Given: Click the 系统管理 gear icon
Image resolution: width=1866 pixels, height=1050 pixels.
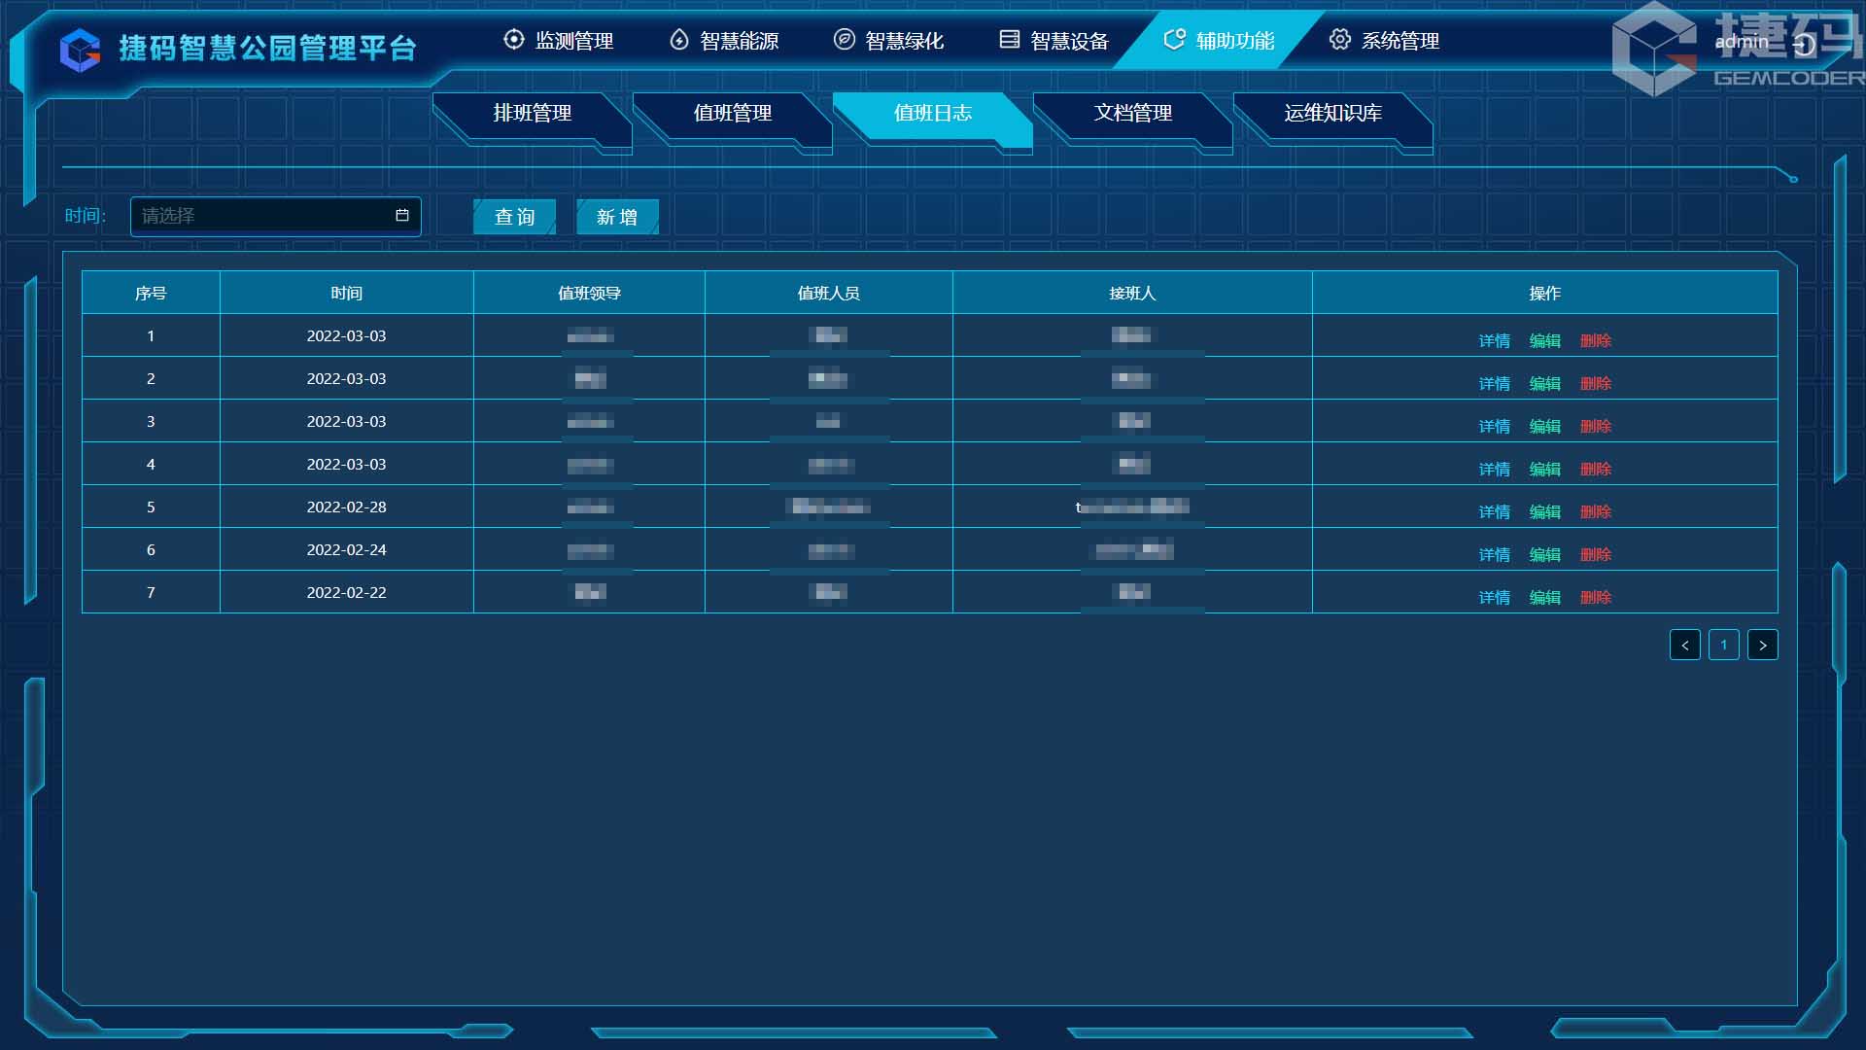Looking at the screenshot, I should point(1339,40).
